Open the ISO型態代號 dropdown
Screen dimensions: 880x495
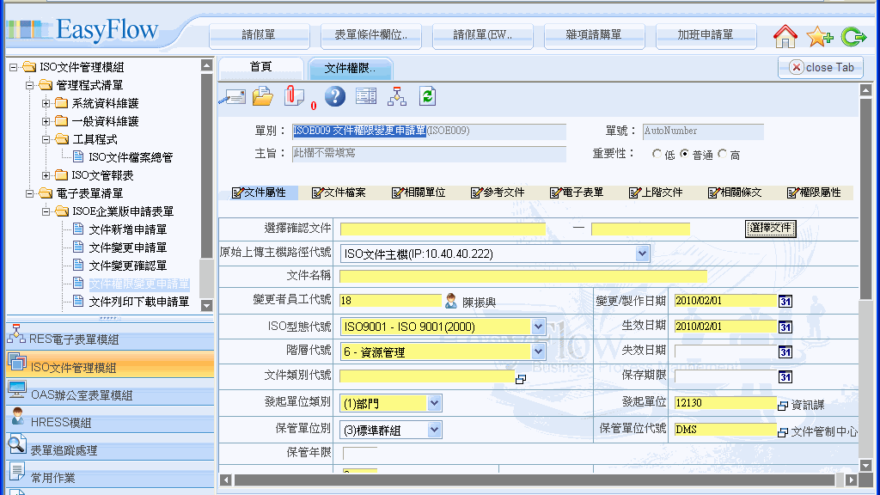coord(539,327)
